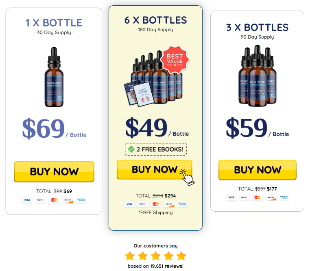Click BUY NOW for 6 bottles package
The image size is (310, 271).
(155, 169)
